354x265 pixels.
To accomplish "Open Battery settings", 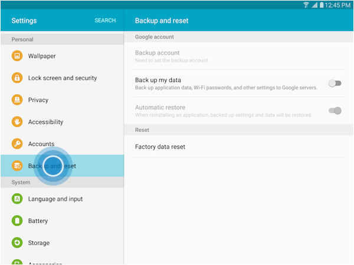I will tap(63, 221).
